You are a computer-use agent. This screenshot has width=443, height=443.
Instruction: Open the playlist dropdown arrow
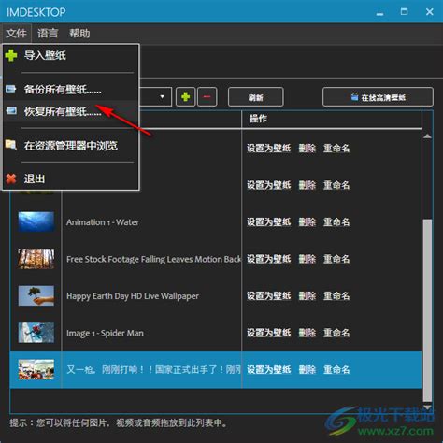coord(162,97)
